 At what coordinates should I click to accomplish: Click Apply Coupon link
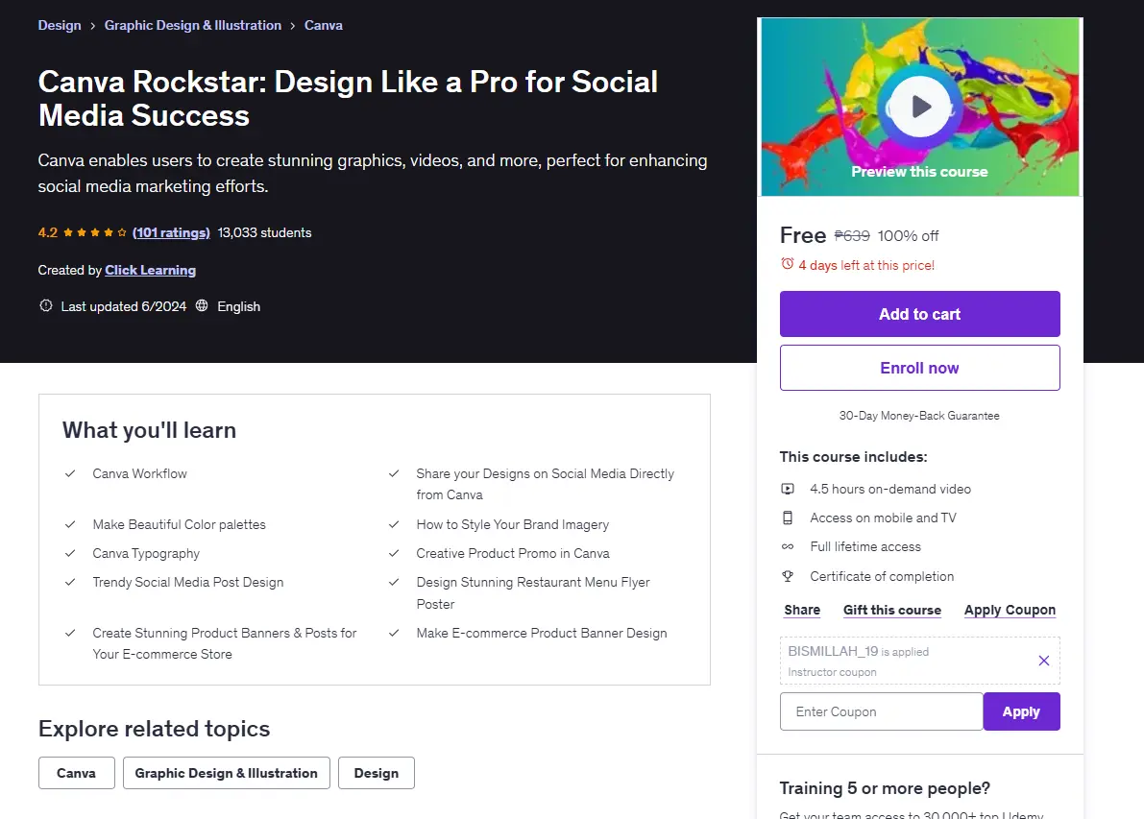(1010, 610)
